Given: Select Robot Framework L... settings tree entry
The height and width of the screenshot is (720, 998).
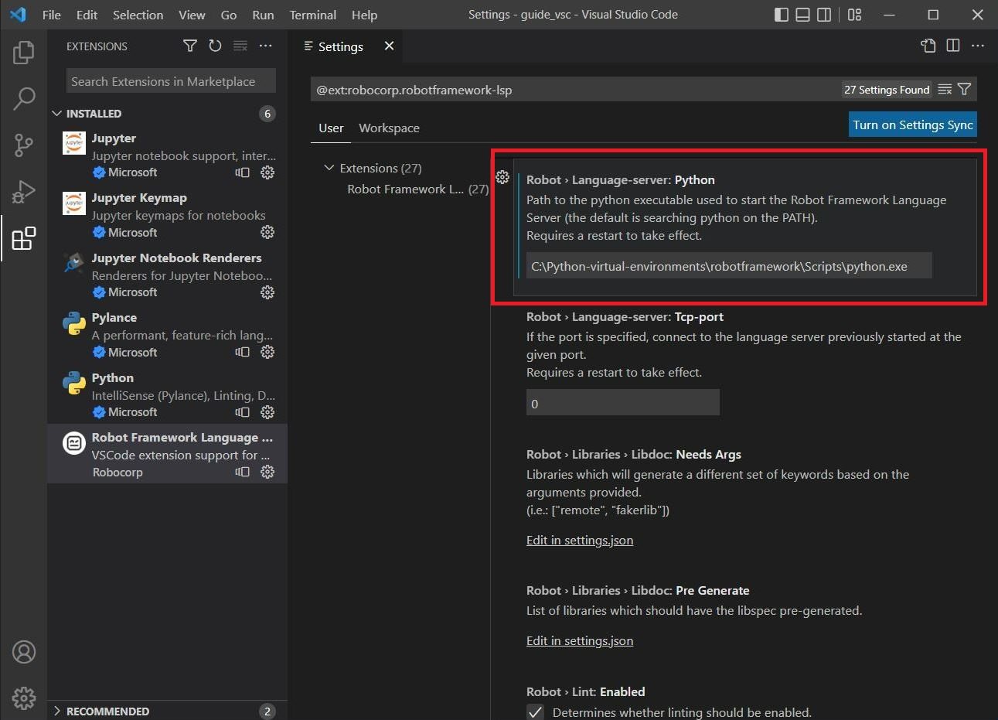Looking at the screenshot, I should pyautogui.click(x=417, y=189).
